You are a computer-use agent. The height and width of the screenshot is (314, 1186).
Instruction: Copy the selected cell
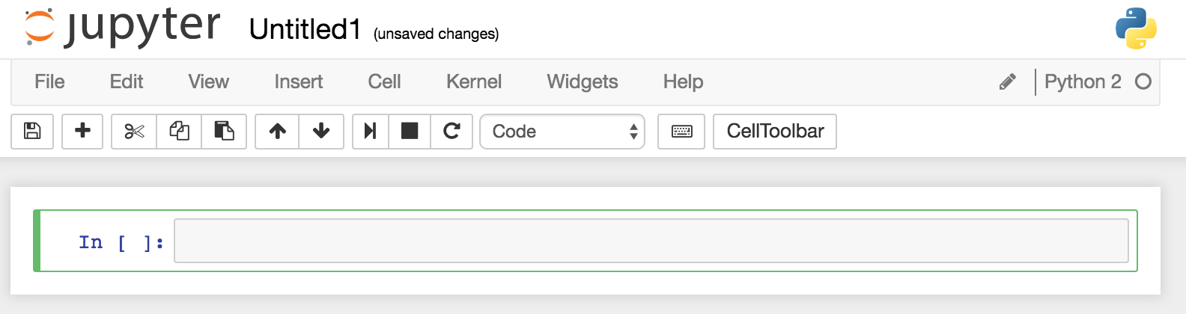179,132
